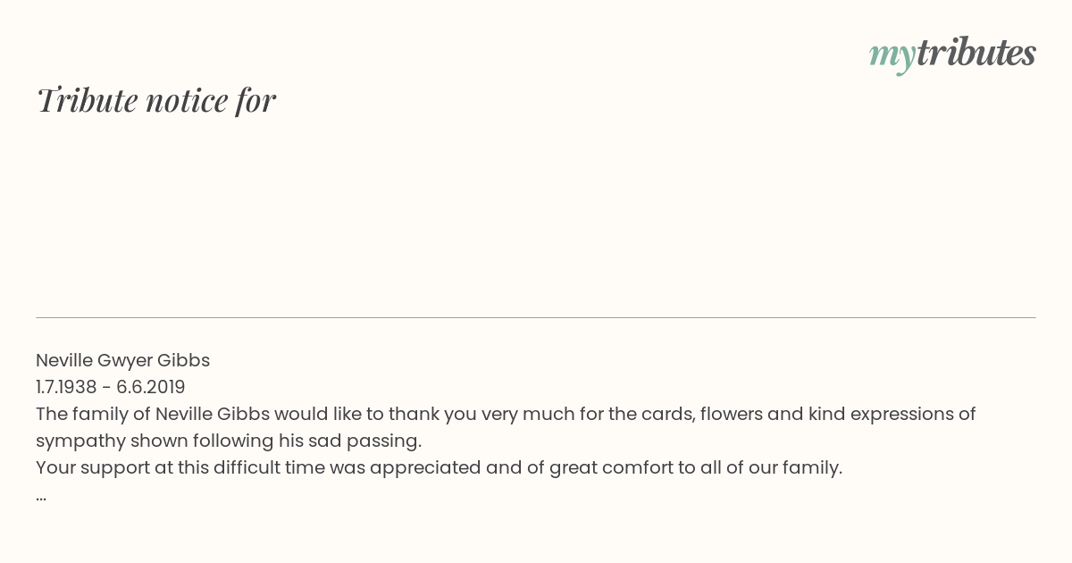
Task: Click the line starting "Your support at this"
Action: tap(439, 467)
